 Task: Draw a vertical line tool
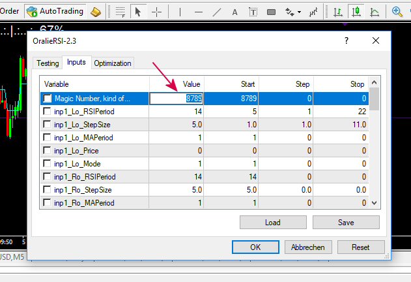(180, 12)
